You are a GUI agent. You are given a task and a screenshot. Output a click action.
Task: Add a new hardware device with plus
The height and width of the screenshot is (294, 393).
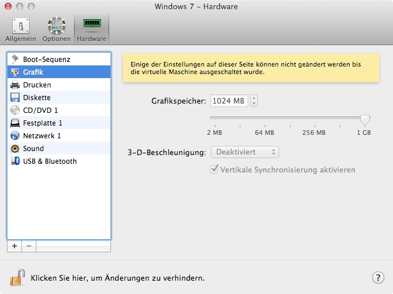(14, 246)
